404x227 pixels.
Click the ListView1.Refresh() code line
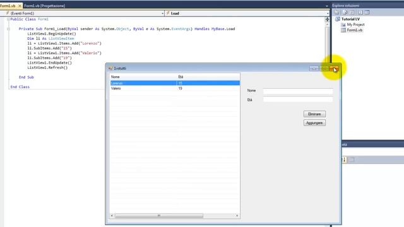[x=47, y=67]
